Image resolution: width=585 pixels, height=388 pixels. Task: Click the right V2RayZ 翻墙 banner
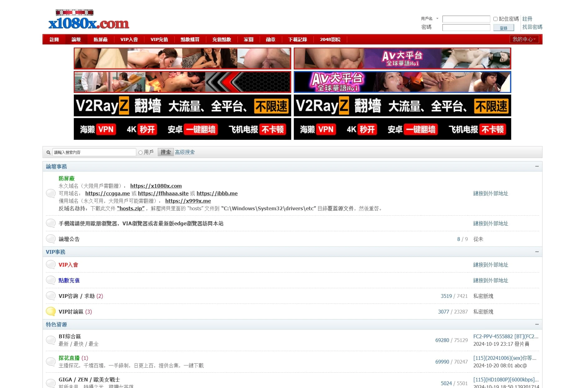click(402, 105)
